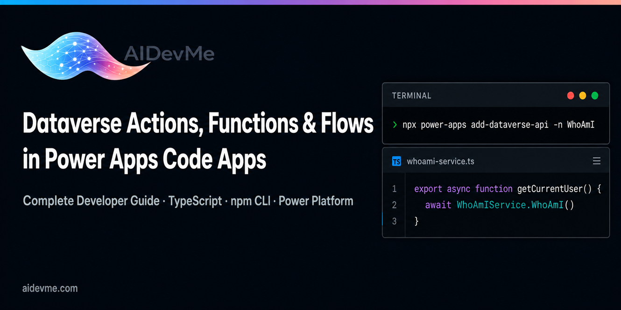Click the title line 'in Power Apps Code Apps'

click(x=144, y=160)
